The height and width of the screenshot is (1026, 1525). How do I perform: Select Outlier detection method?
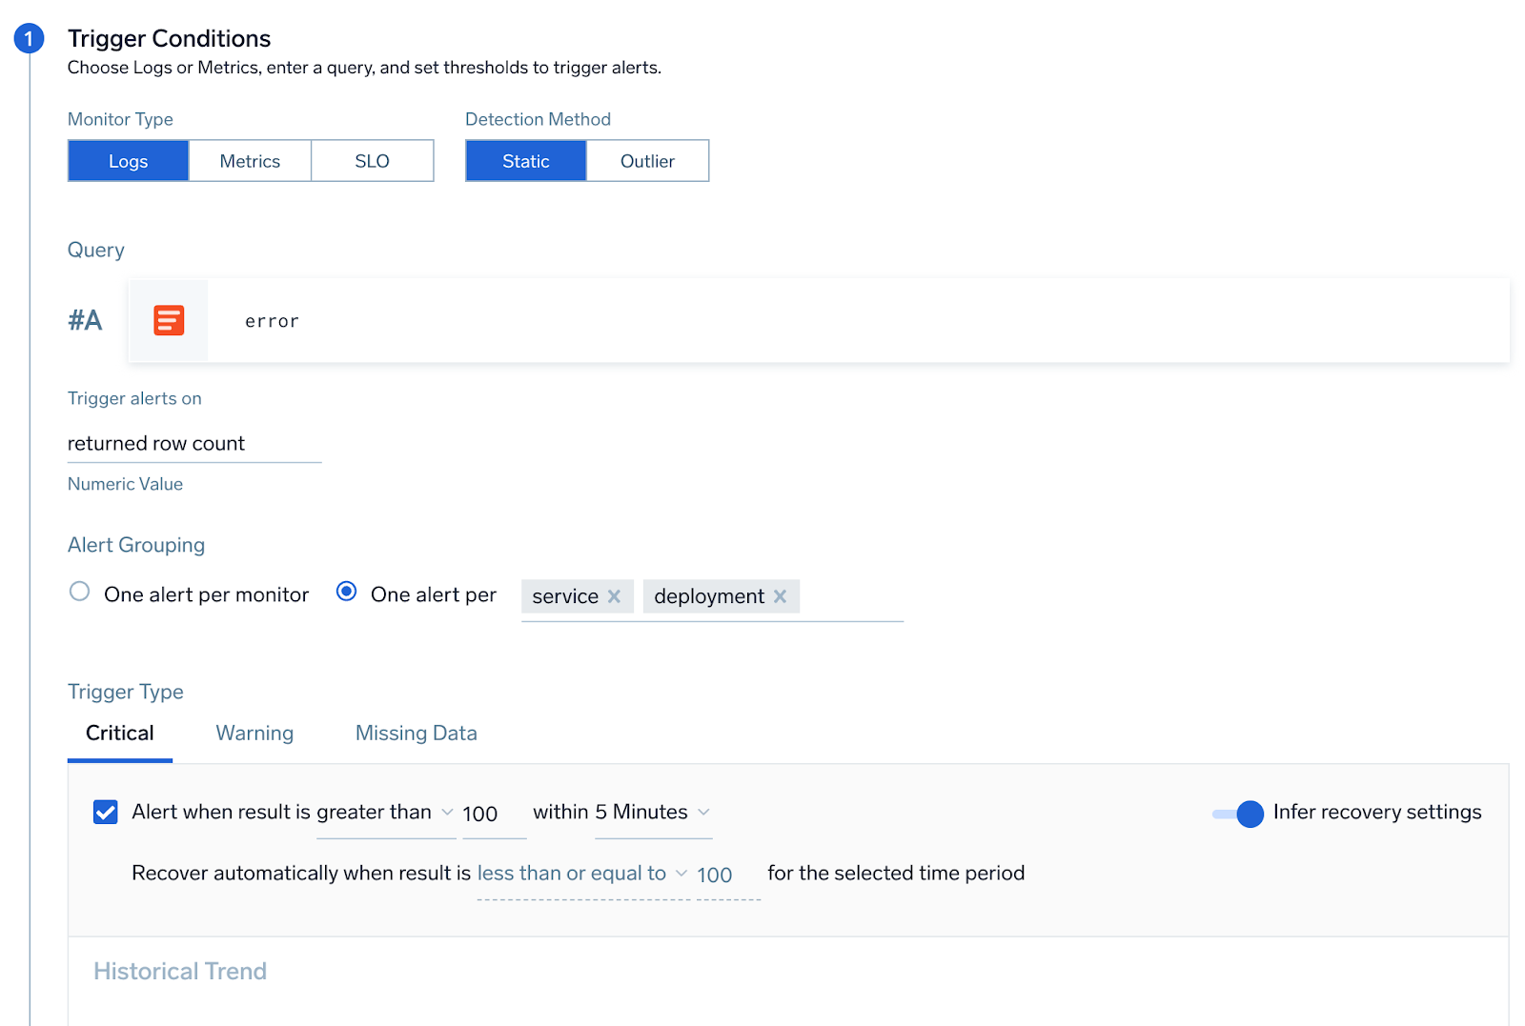647,161
